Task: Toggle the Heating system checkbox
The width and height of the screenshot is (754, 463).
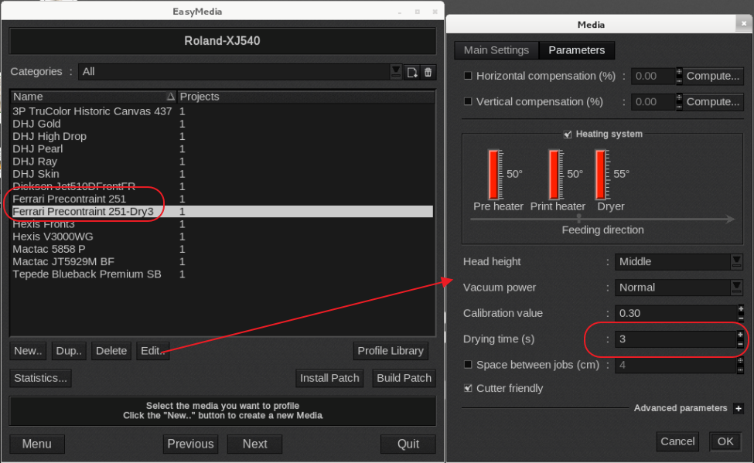Action: (x=568, y=134)
